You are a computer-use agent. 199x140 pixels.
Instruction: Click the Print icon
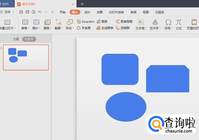pos(27,12)
